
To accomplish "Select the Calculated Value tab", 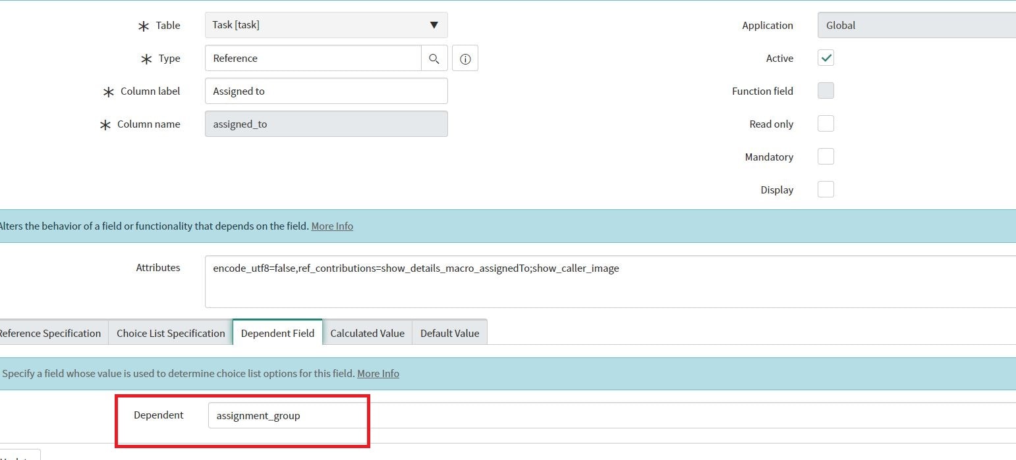I will 367,333.
